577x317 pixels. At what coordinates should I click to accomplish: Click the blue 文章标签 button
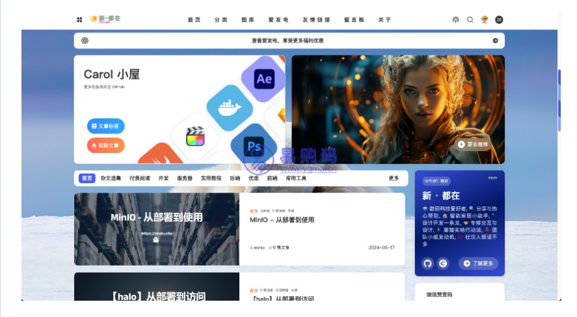point(105,126)
